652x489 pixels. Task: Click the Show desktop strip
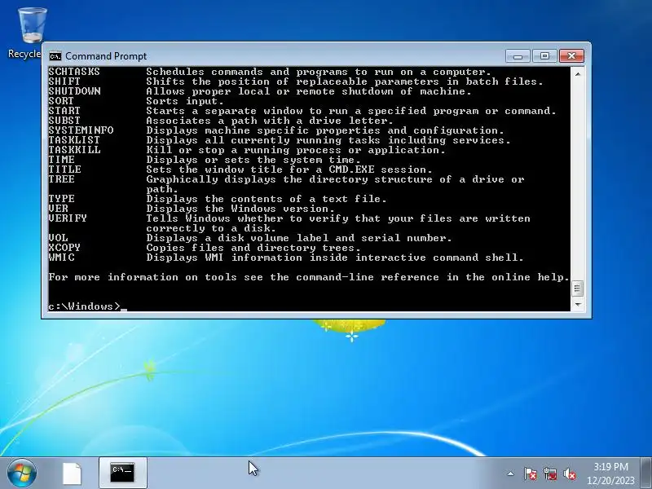click(x=646, y=473)
